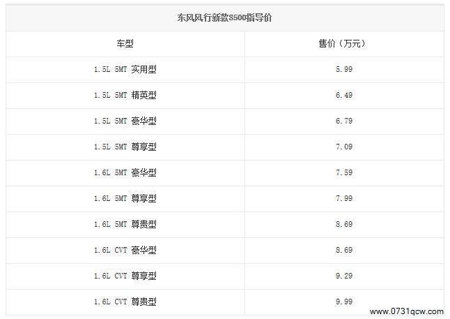Select the 1.5L 5MT 实用型 row
Image resolution: width=450 pixels, height=319 pixels.
click(125, 70)
